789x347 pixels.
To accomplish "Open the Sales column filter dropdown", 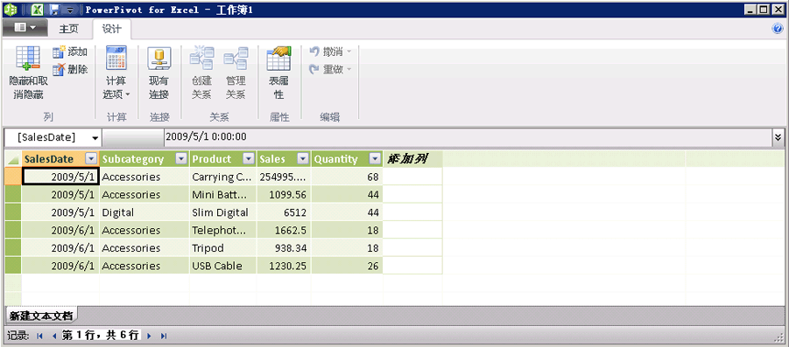I will [303, 159].
